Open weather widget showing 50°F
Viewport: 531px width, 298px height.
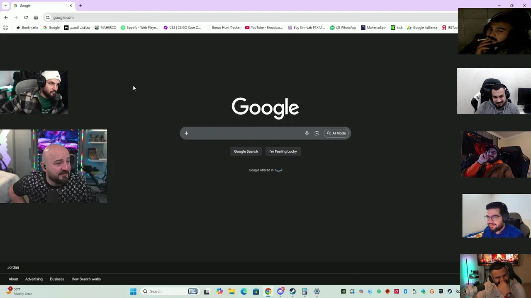[x=19, y=291]
